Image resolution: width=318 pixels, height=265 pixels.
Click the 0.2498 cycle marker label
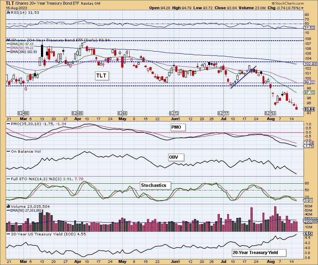(23, 113)
